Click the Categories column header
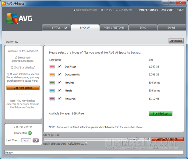This screenshot has width=188, height=159. point(55,60)
